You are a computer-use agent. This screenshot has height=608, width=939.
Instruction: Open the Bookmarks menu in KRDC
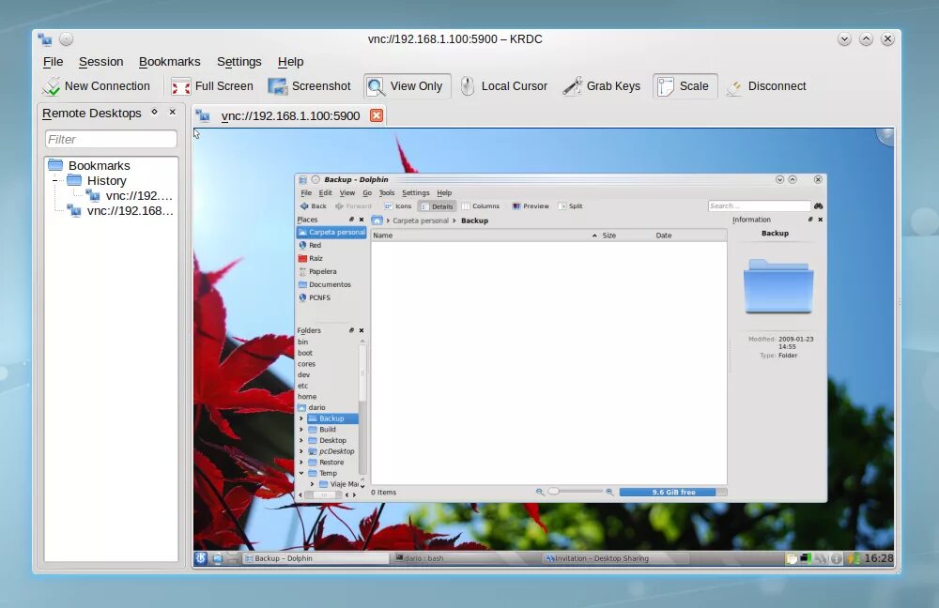point(169,62)
